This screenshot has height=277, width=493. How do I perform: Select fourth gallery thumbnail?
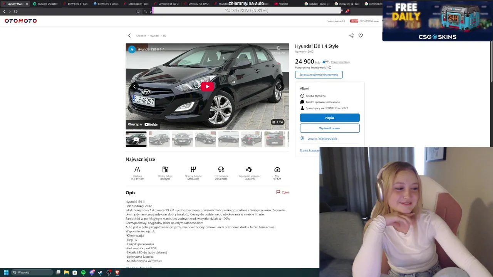click(205, 139)
